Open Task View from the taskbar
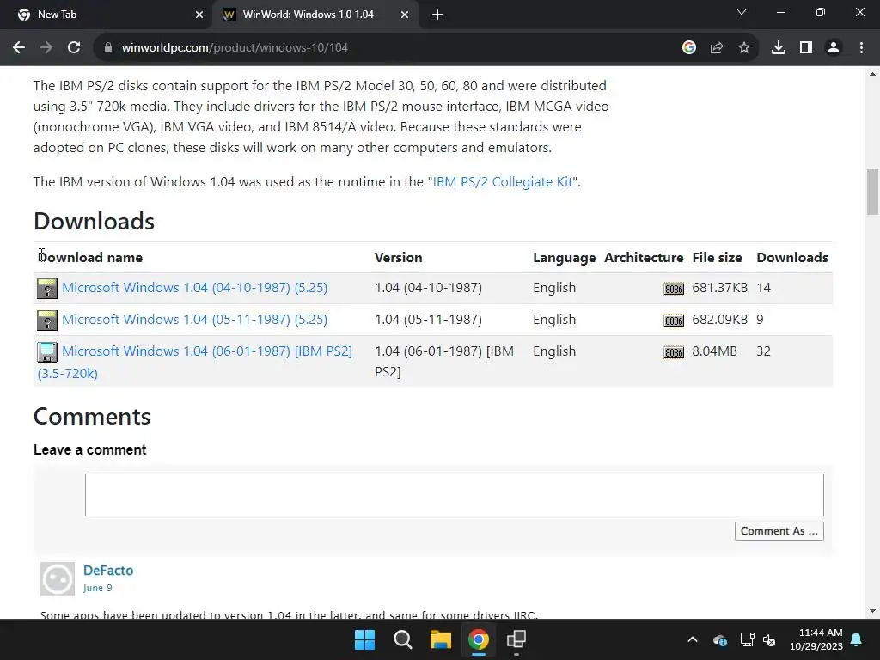The width and height of the screenshot is (880, 660). (516, 639)
